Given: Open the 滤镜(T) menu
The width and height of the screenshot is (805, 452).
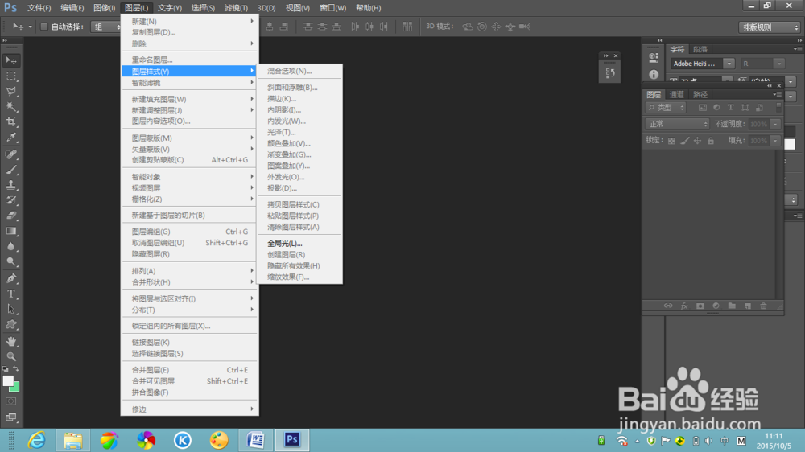Looking at the screenshot, I should (x=236, y=8).
